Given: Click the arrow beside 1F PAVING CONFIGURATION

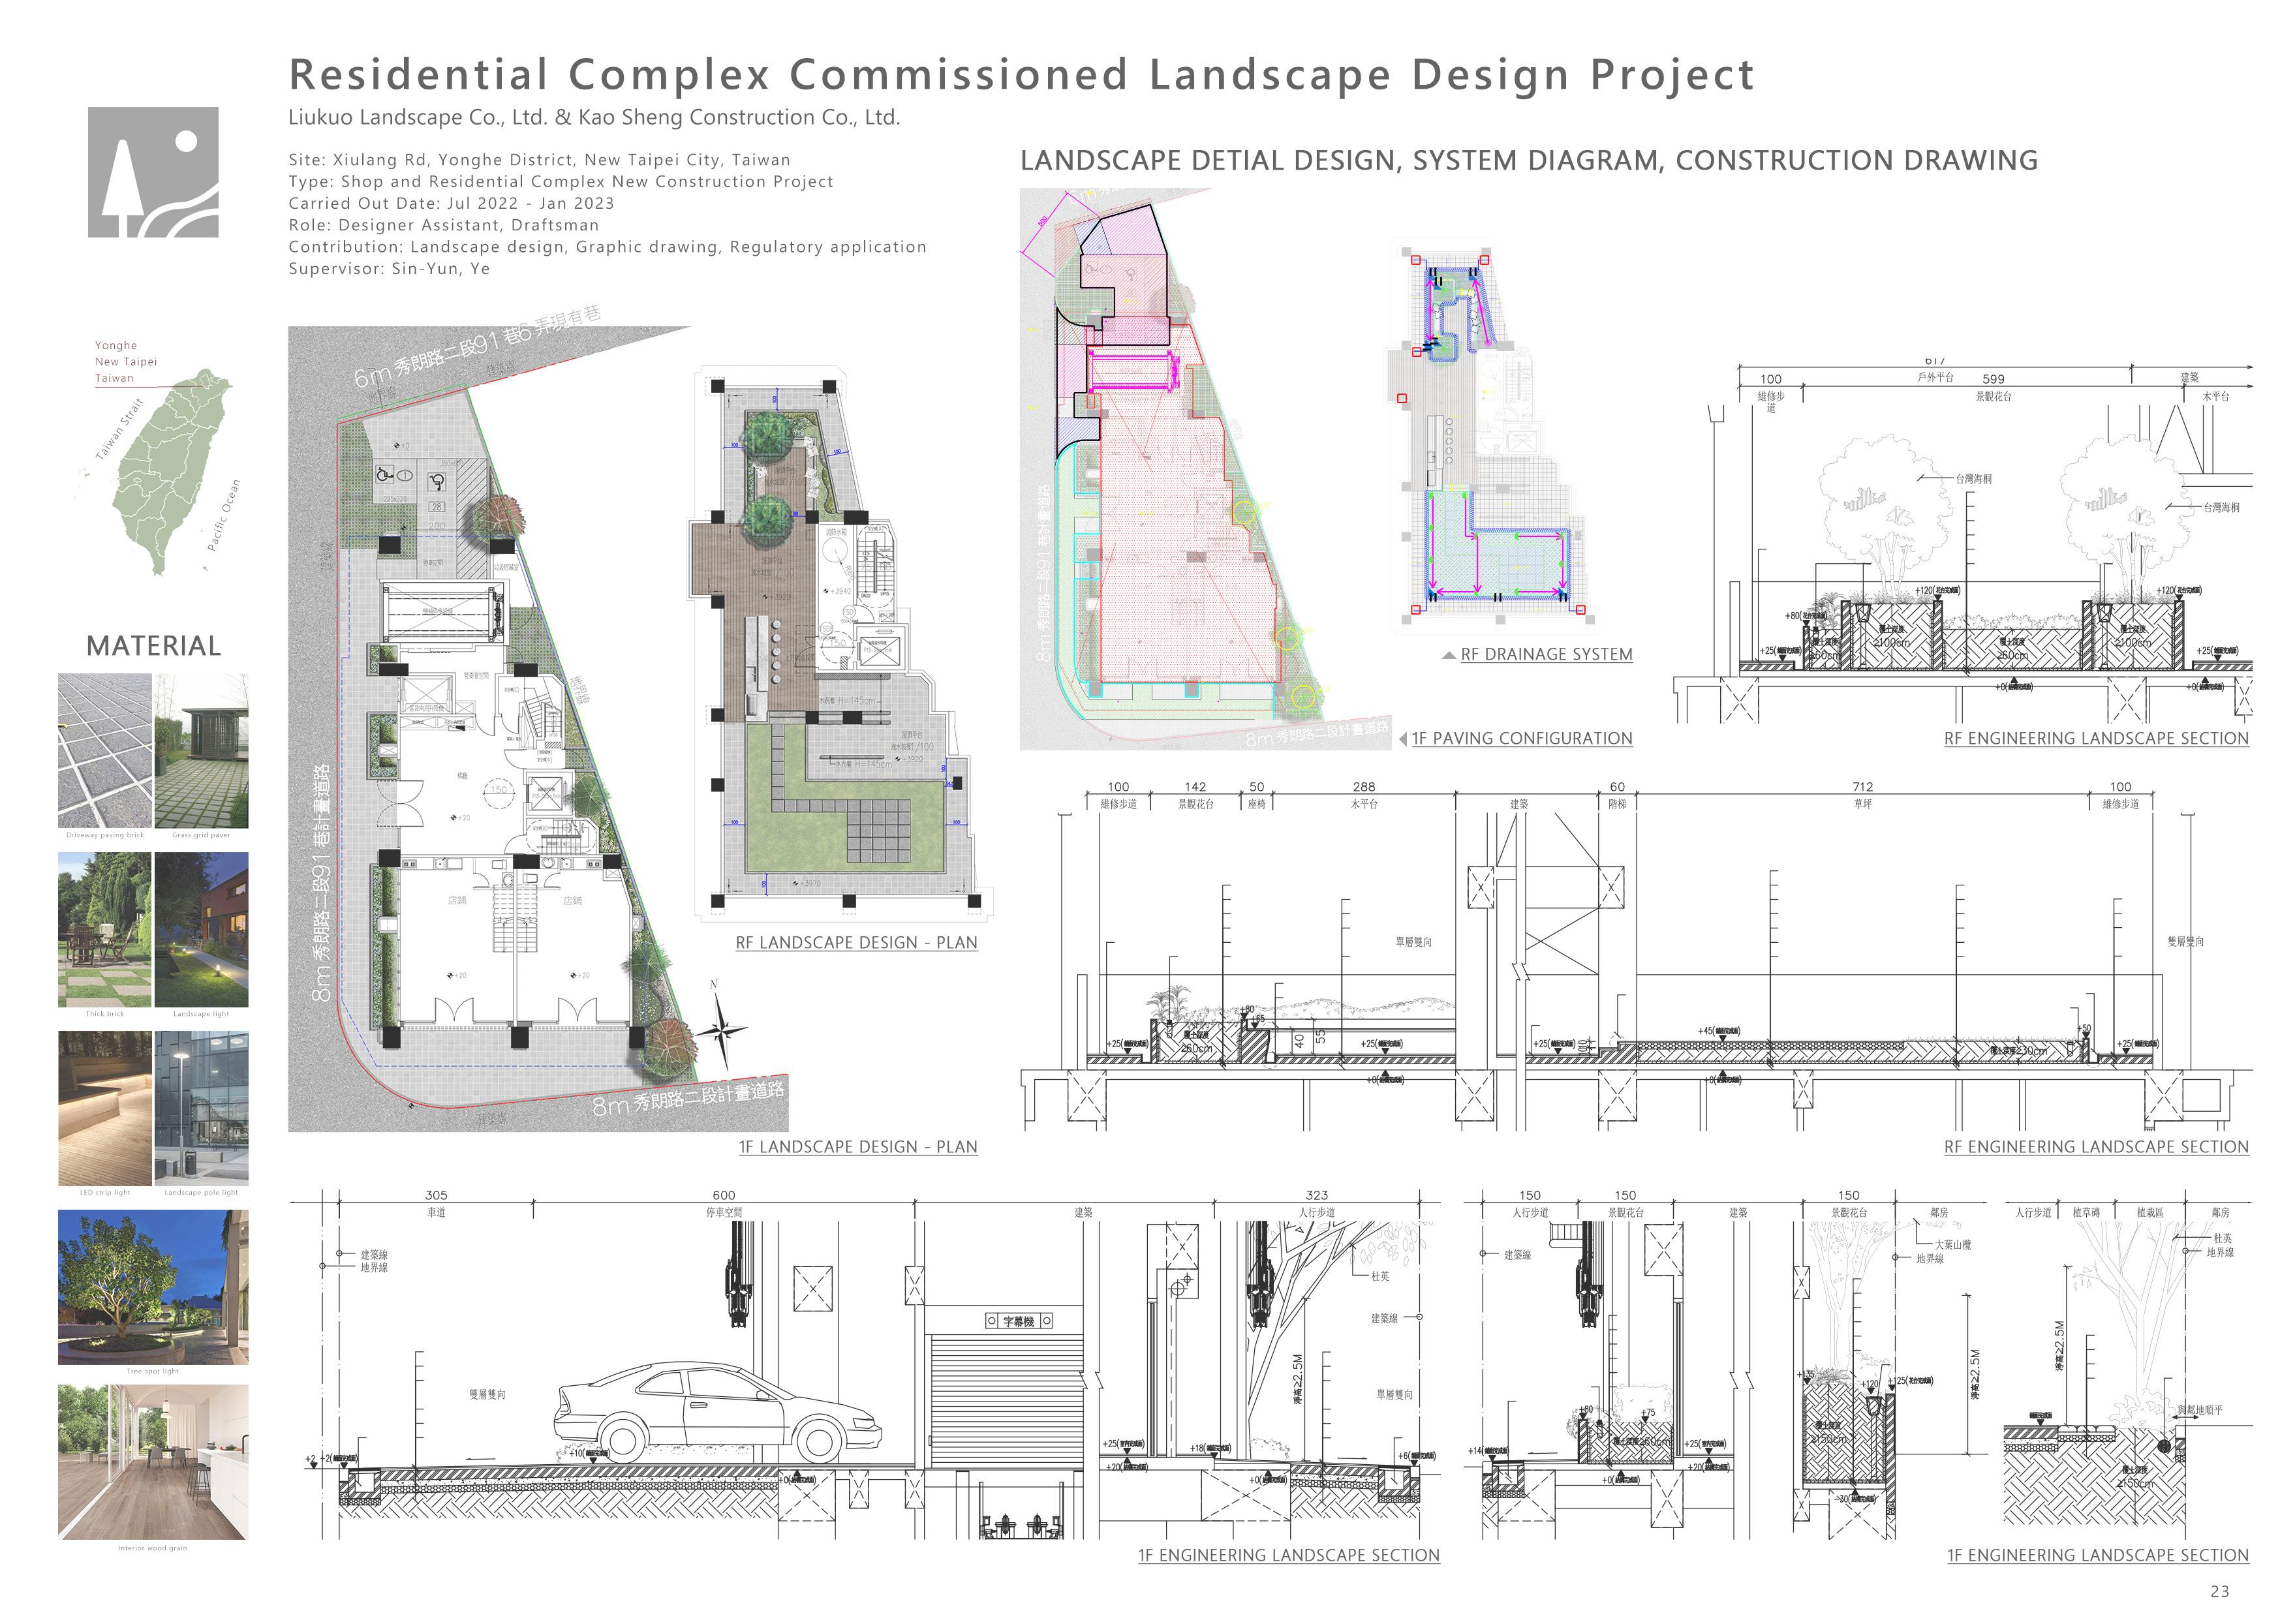Looking at the screenshot, I should [1403, 739].
